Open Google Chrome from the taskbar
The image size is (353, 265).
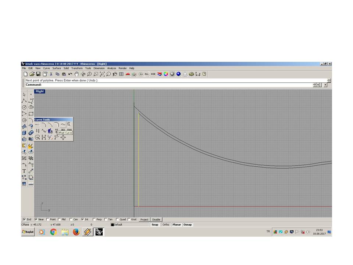click(x=53, y=232)
